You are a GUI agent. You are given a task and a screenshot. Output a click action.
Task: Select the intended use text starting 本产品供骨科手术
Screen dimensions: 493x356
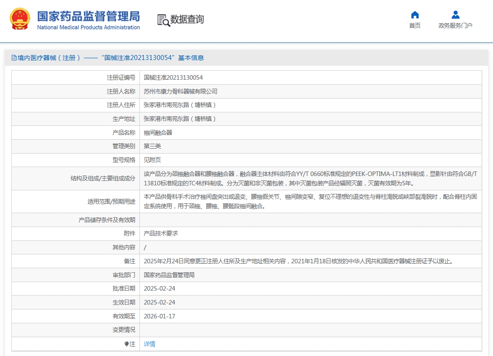[310, 202]
